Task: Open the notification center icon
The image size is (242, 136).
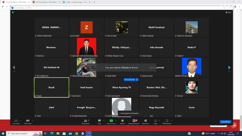Action: (x=238, y=133)
